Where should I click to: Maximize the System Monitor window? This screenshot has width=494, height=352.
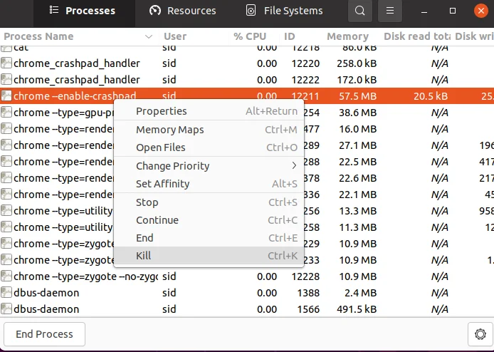pyautogui.click(x=453, y=11)
